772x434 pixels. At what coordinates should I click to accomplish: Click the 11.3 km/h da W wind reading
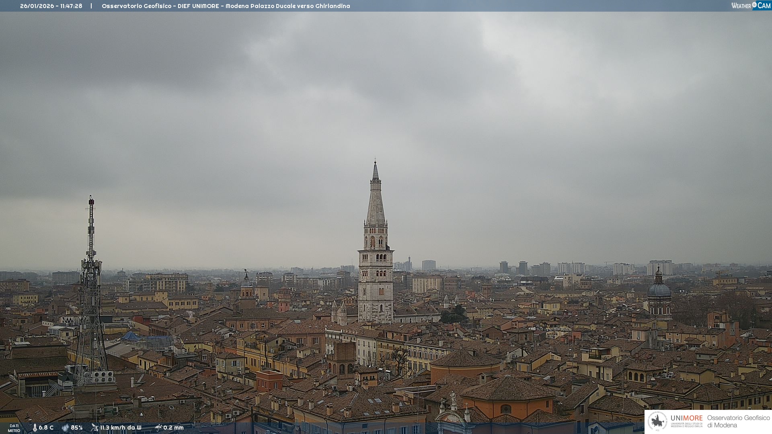point(121,428)
